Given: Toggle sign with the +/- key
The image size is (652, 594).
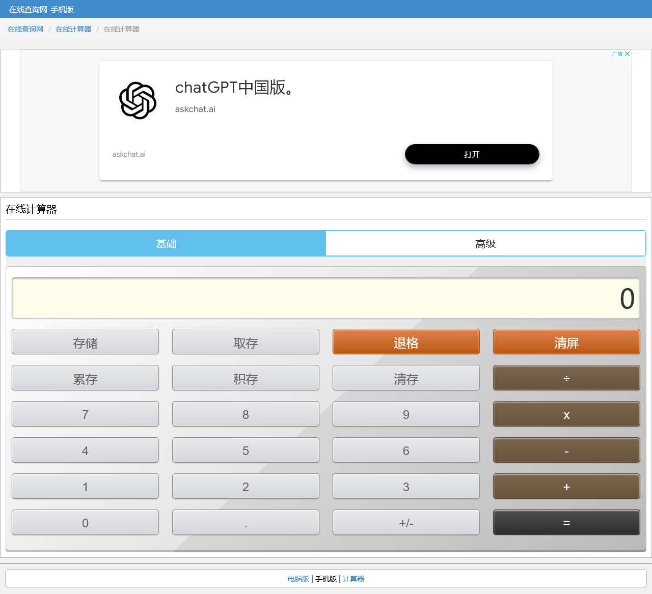Looking at the screenshot, I should [406, 522].
